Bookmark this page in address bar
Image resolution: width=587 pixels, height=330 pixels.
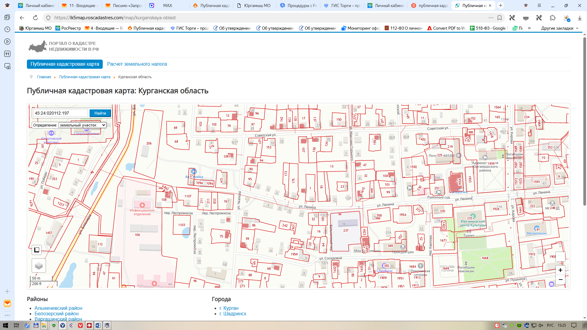click(500, 18)
